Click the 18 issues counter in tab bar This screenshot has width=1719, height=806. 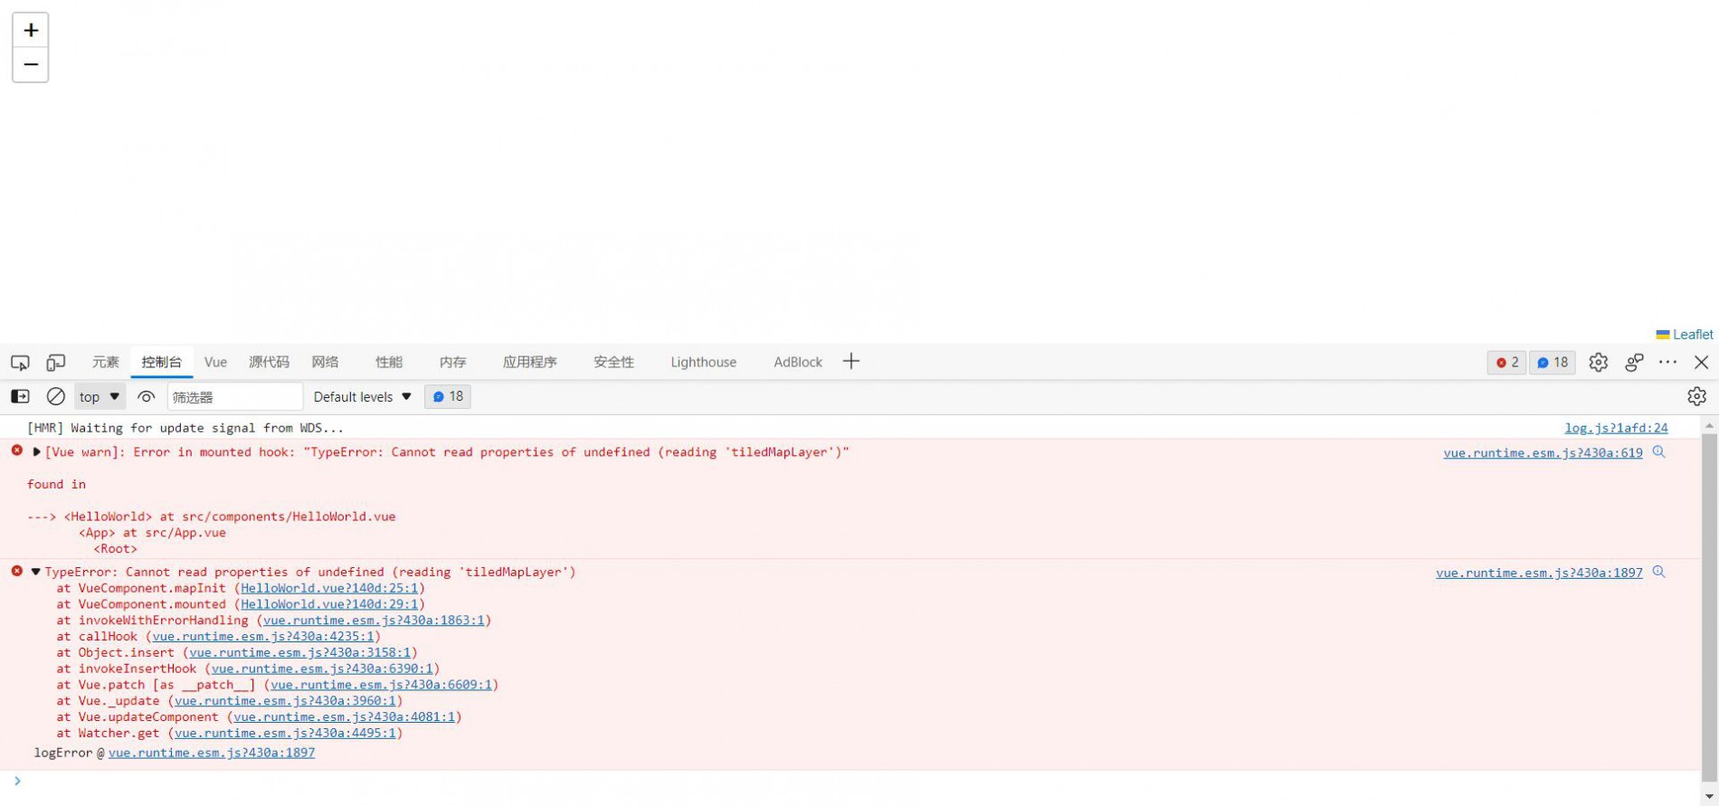1553,362
